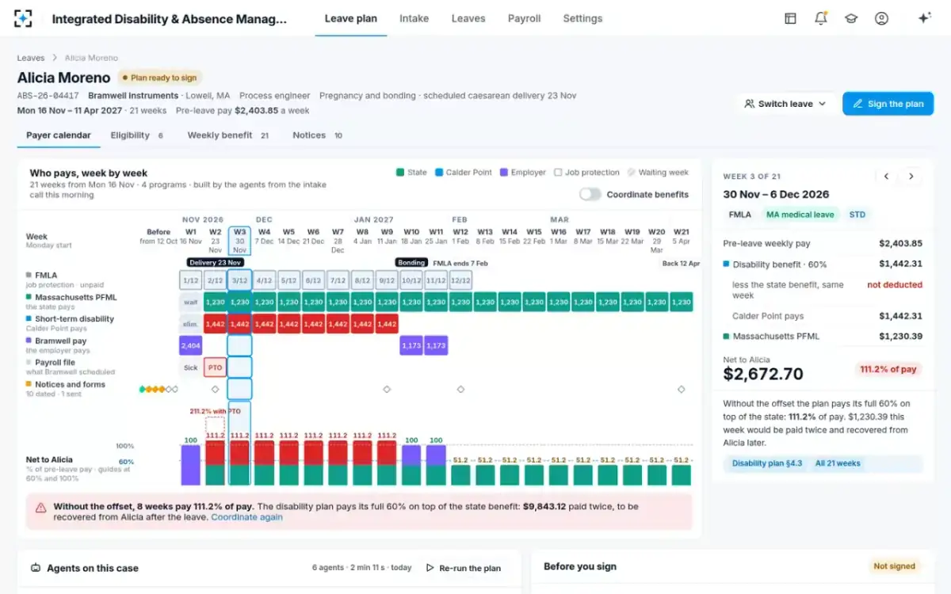Go to the next week in detail panel
Image resolution: width=951 pixels, height=594 pixels.
(911, 177)
